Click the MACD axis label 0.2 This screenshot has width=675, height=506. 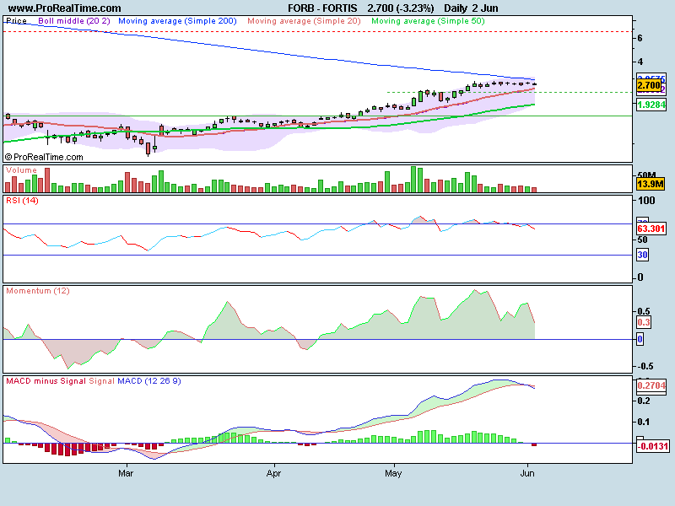(644, 401)
